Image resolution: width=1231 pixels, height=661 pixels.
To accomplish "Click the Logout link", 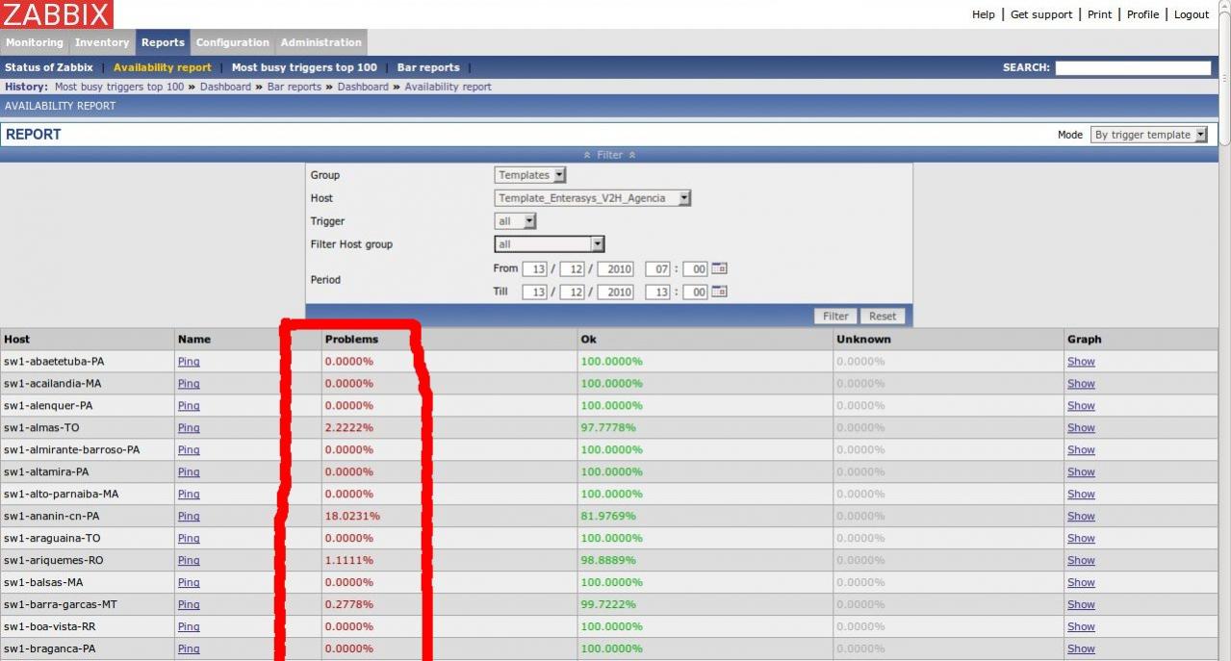I will (1192, 14).
